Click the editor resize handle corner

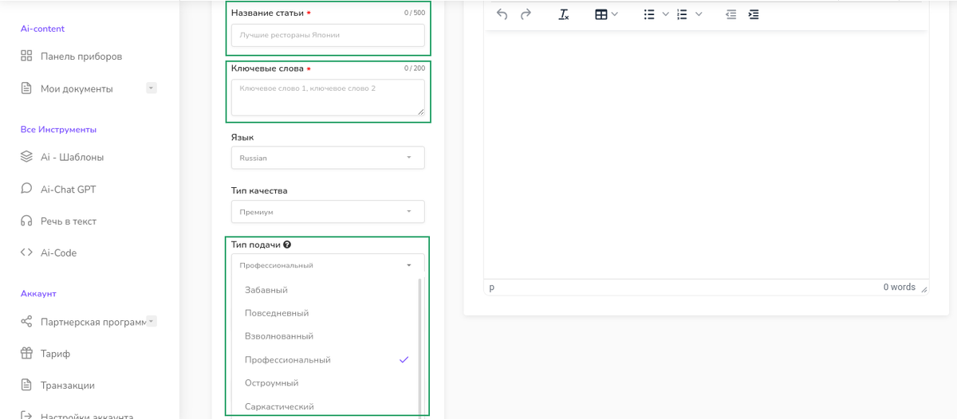click(x=924, y=289)
